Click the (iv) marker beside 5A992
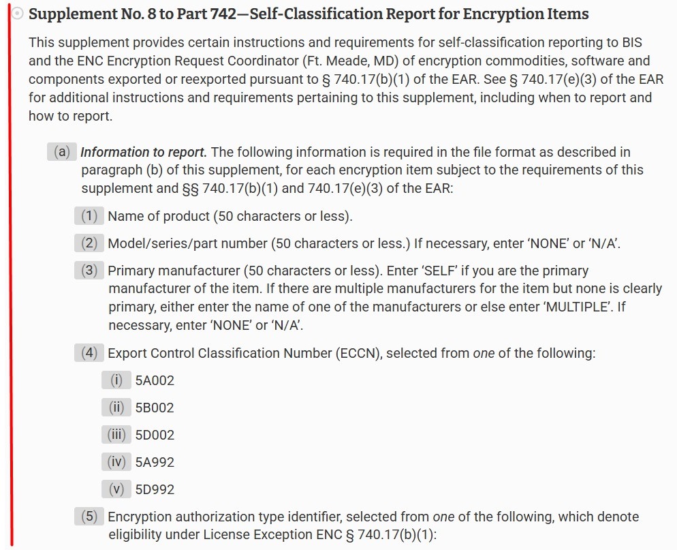The image size is (677, 550). 116,462
